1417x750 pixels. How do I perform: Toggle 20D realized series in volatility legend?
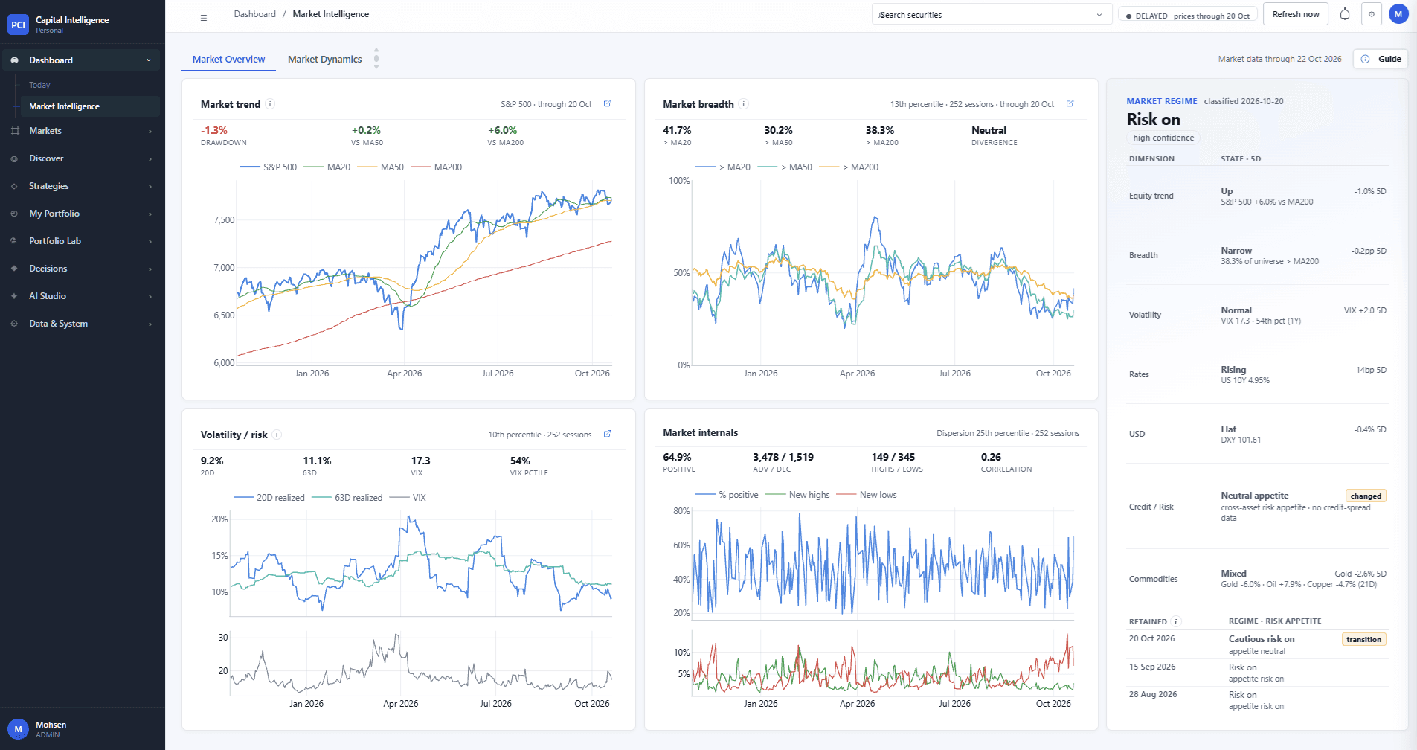tap(269, 498)
